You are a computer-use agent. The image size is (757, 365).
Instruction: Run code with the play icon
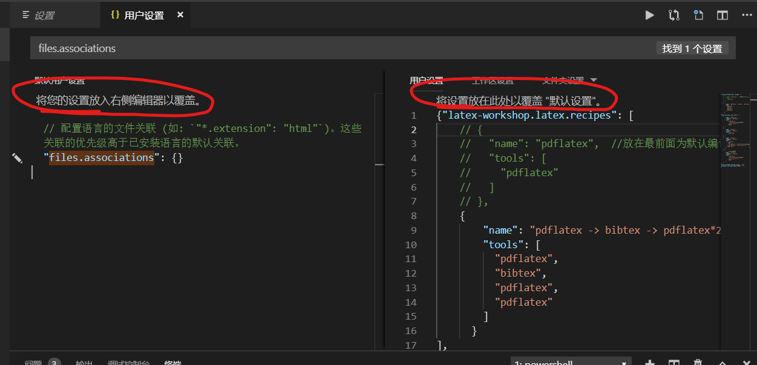(650, 15)
